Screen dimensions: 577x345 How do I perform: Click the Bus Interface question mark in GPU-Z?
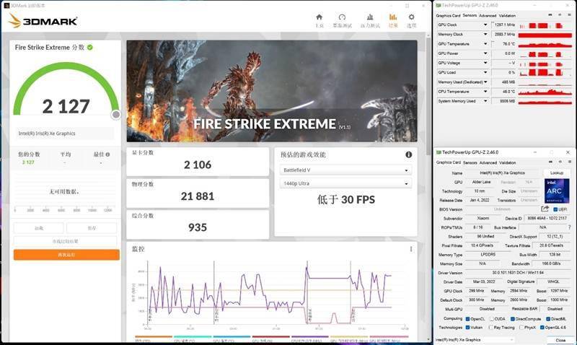[x=569, y=227]
